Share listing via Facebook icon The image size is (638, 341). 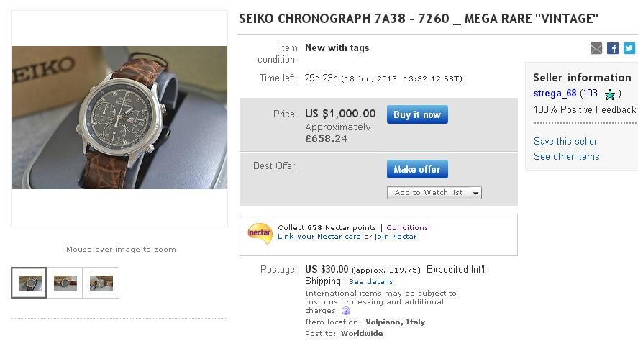(x=613, y=48)
